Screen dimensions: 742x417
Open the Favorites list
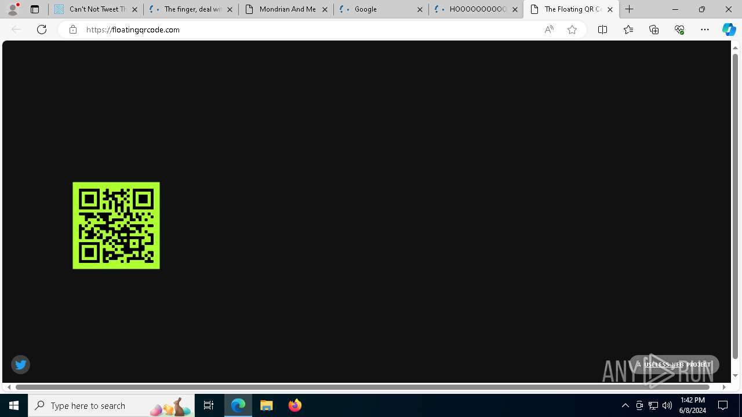click(x=628, y=30)
